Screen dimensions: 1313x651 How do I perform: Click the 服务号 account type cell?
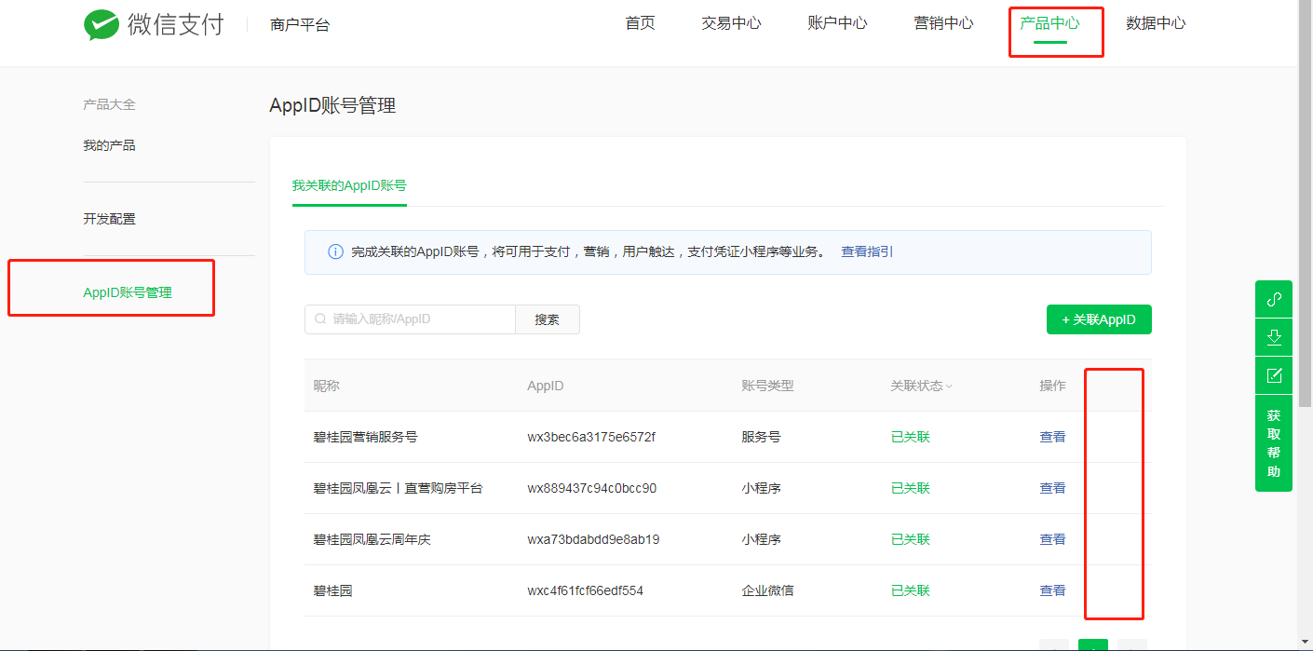761,437
